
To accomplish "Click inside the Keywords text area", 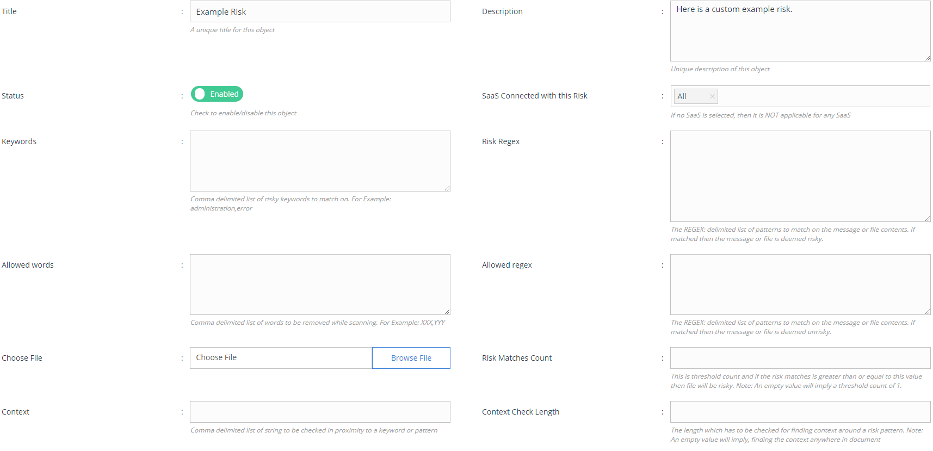I will [320, 161].
